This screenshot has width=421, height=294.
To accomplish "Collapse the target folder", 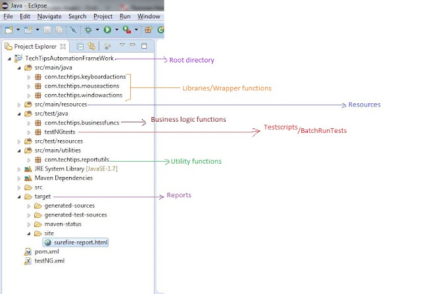I will point(19,197).
